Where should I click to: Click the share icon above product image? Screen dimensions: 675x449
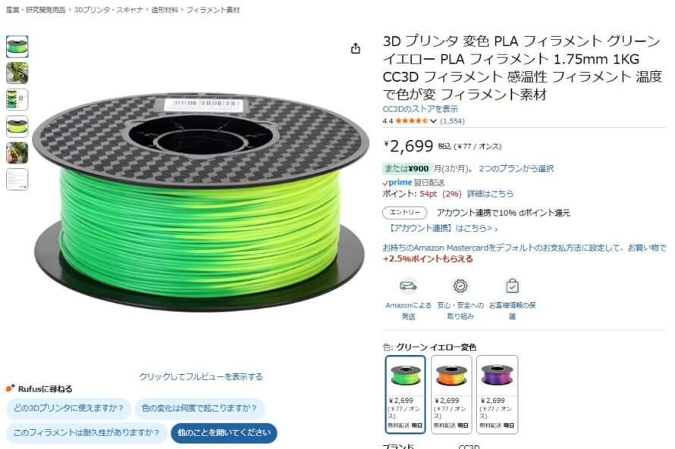(x=355, y=48)
